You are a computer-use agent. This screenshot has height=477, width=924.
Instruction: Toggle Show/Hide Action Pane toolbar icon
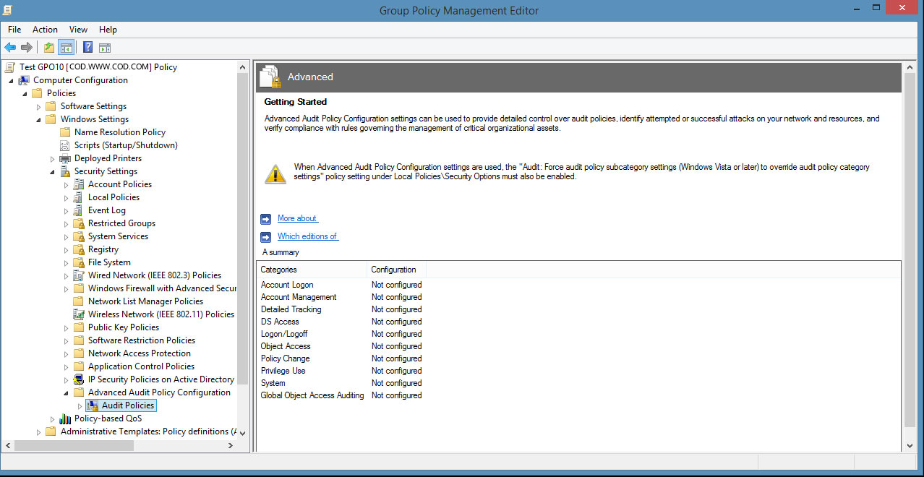105,48
